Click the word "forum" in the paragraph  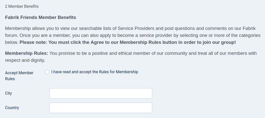coord(11,35)
